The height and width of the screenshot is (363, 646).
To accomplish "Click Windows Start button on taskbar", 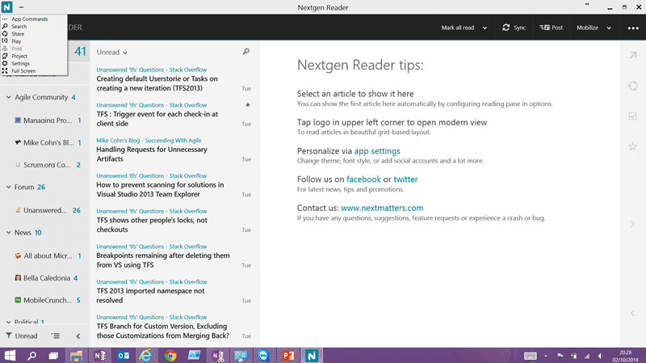I will 10,355.
